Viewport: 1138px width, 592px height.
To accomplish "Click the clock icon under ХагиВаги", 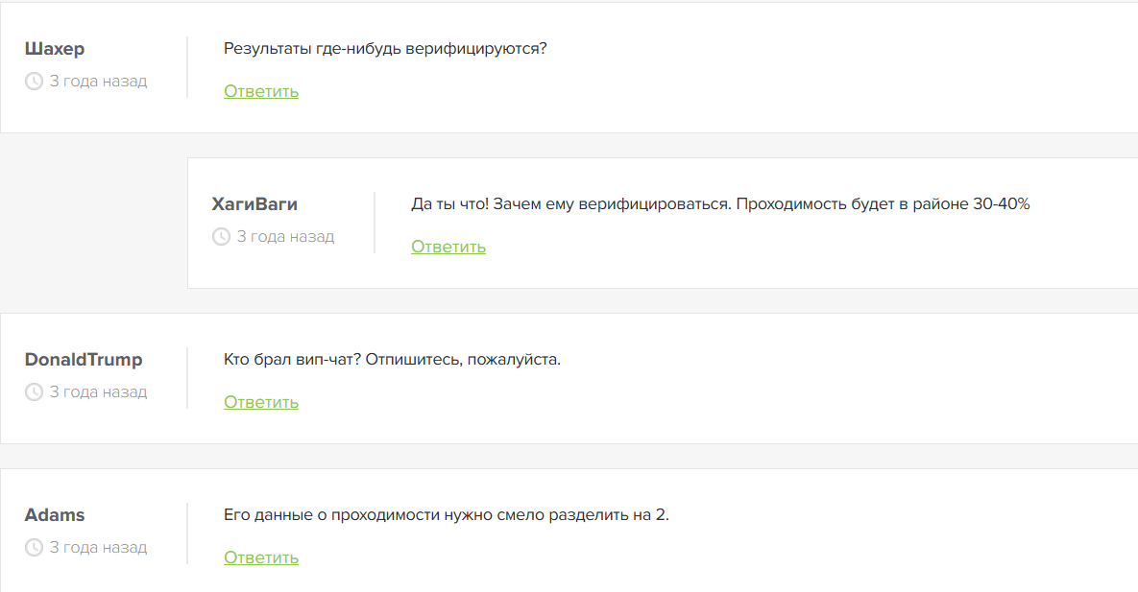I will (221, 237).
